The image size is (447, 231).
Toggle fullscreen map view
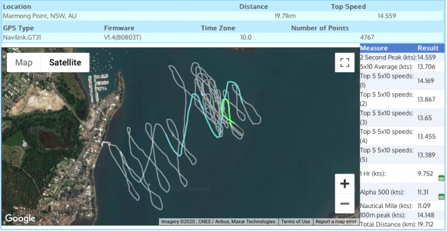(x=345, y=63)
